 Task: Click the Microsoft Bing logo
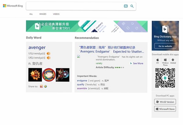[x=13, y=6]
